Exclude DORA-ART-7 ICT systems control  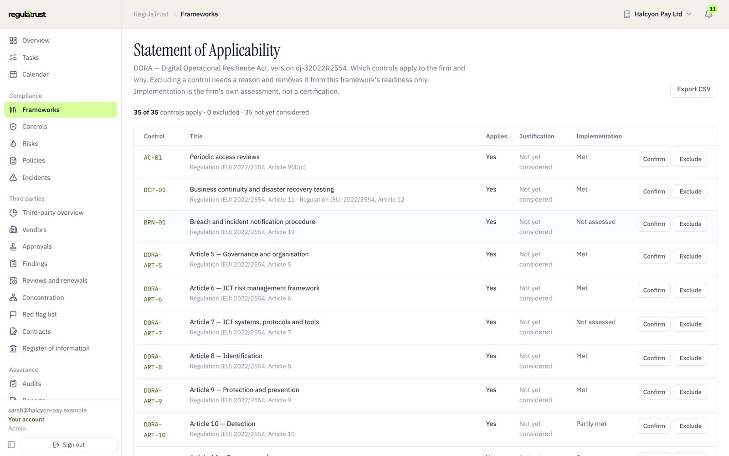[x=690, y=324]
